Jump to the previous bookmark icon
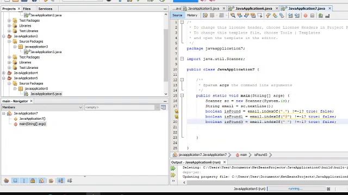 point(268,15)
